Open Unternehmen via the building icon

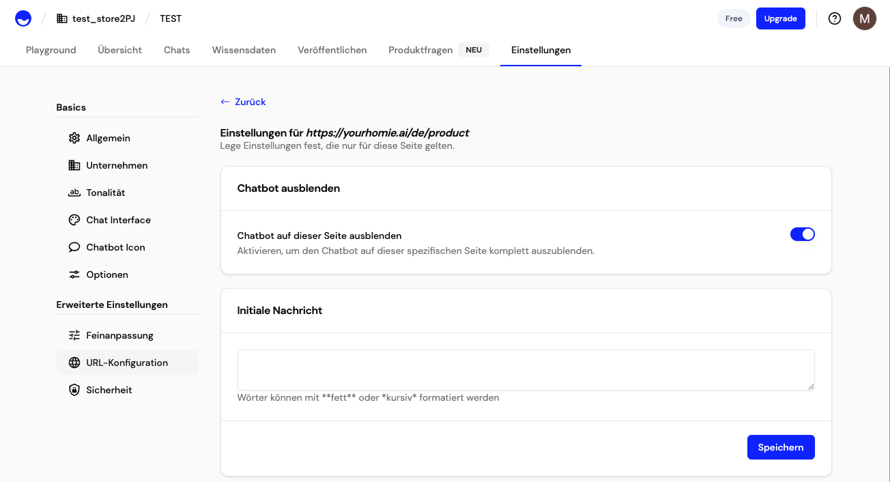pyautogui.click(x=74, y=165)
